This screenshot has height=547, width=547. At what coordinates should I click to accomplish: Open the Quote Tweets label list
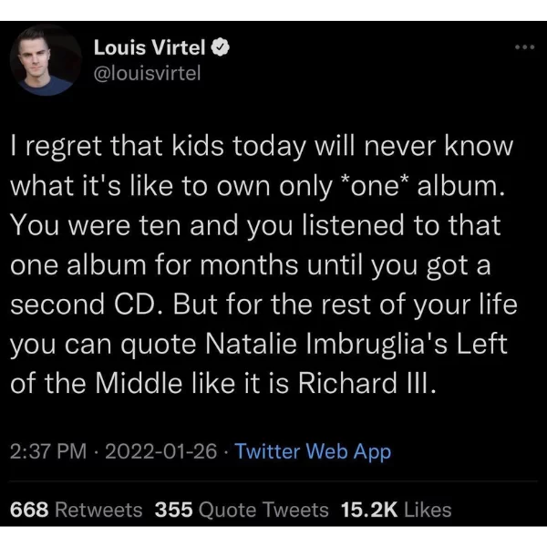click(263, 510)
